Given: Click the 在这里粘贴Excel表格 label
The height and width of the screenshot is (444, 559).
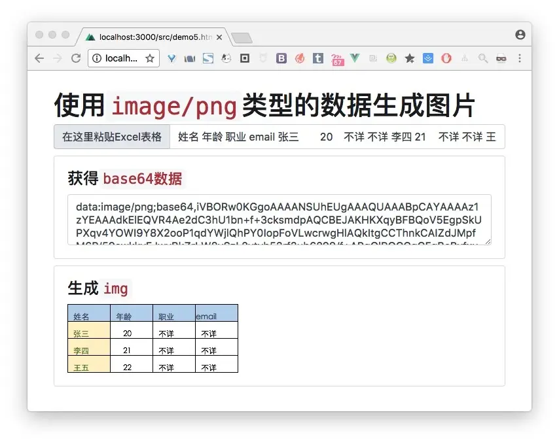Looking at the screenshot, I should pos(112,137).
